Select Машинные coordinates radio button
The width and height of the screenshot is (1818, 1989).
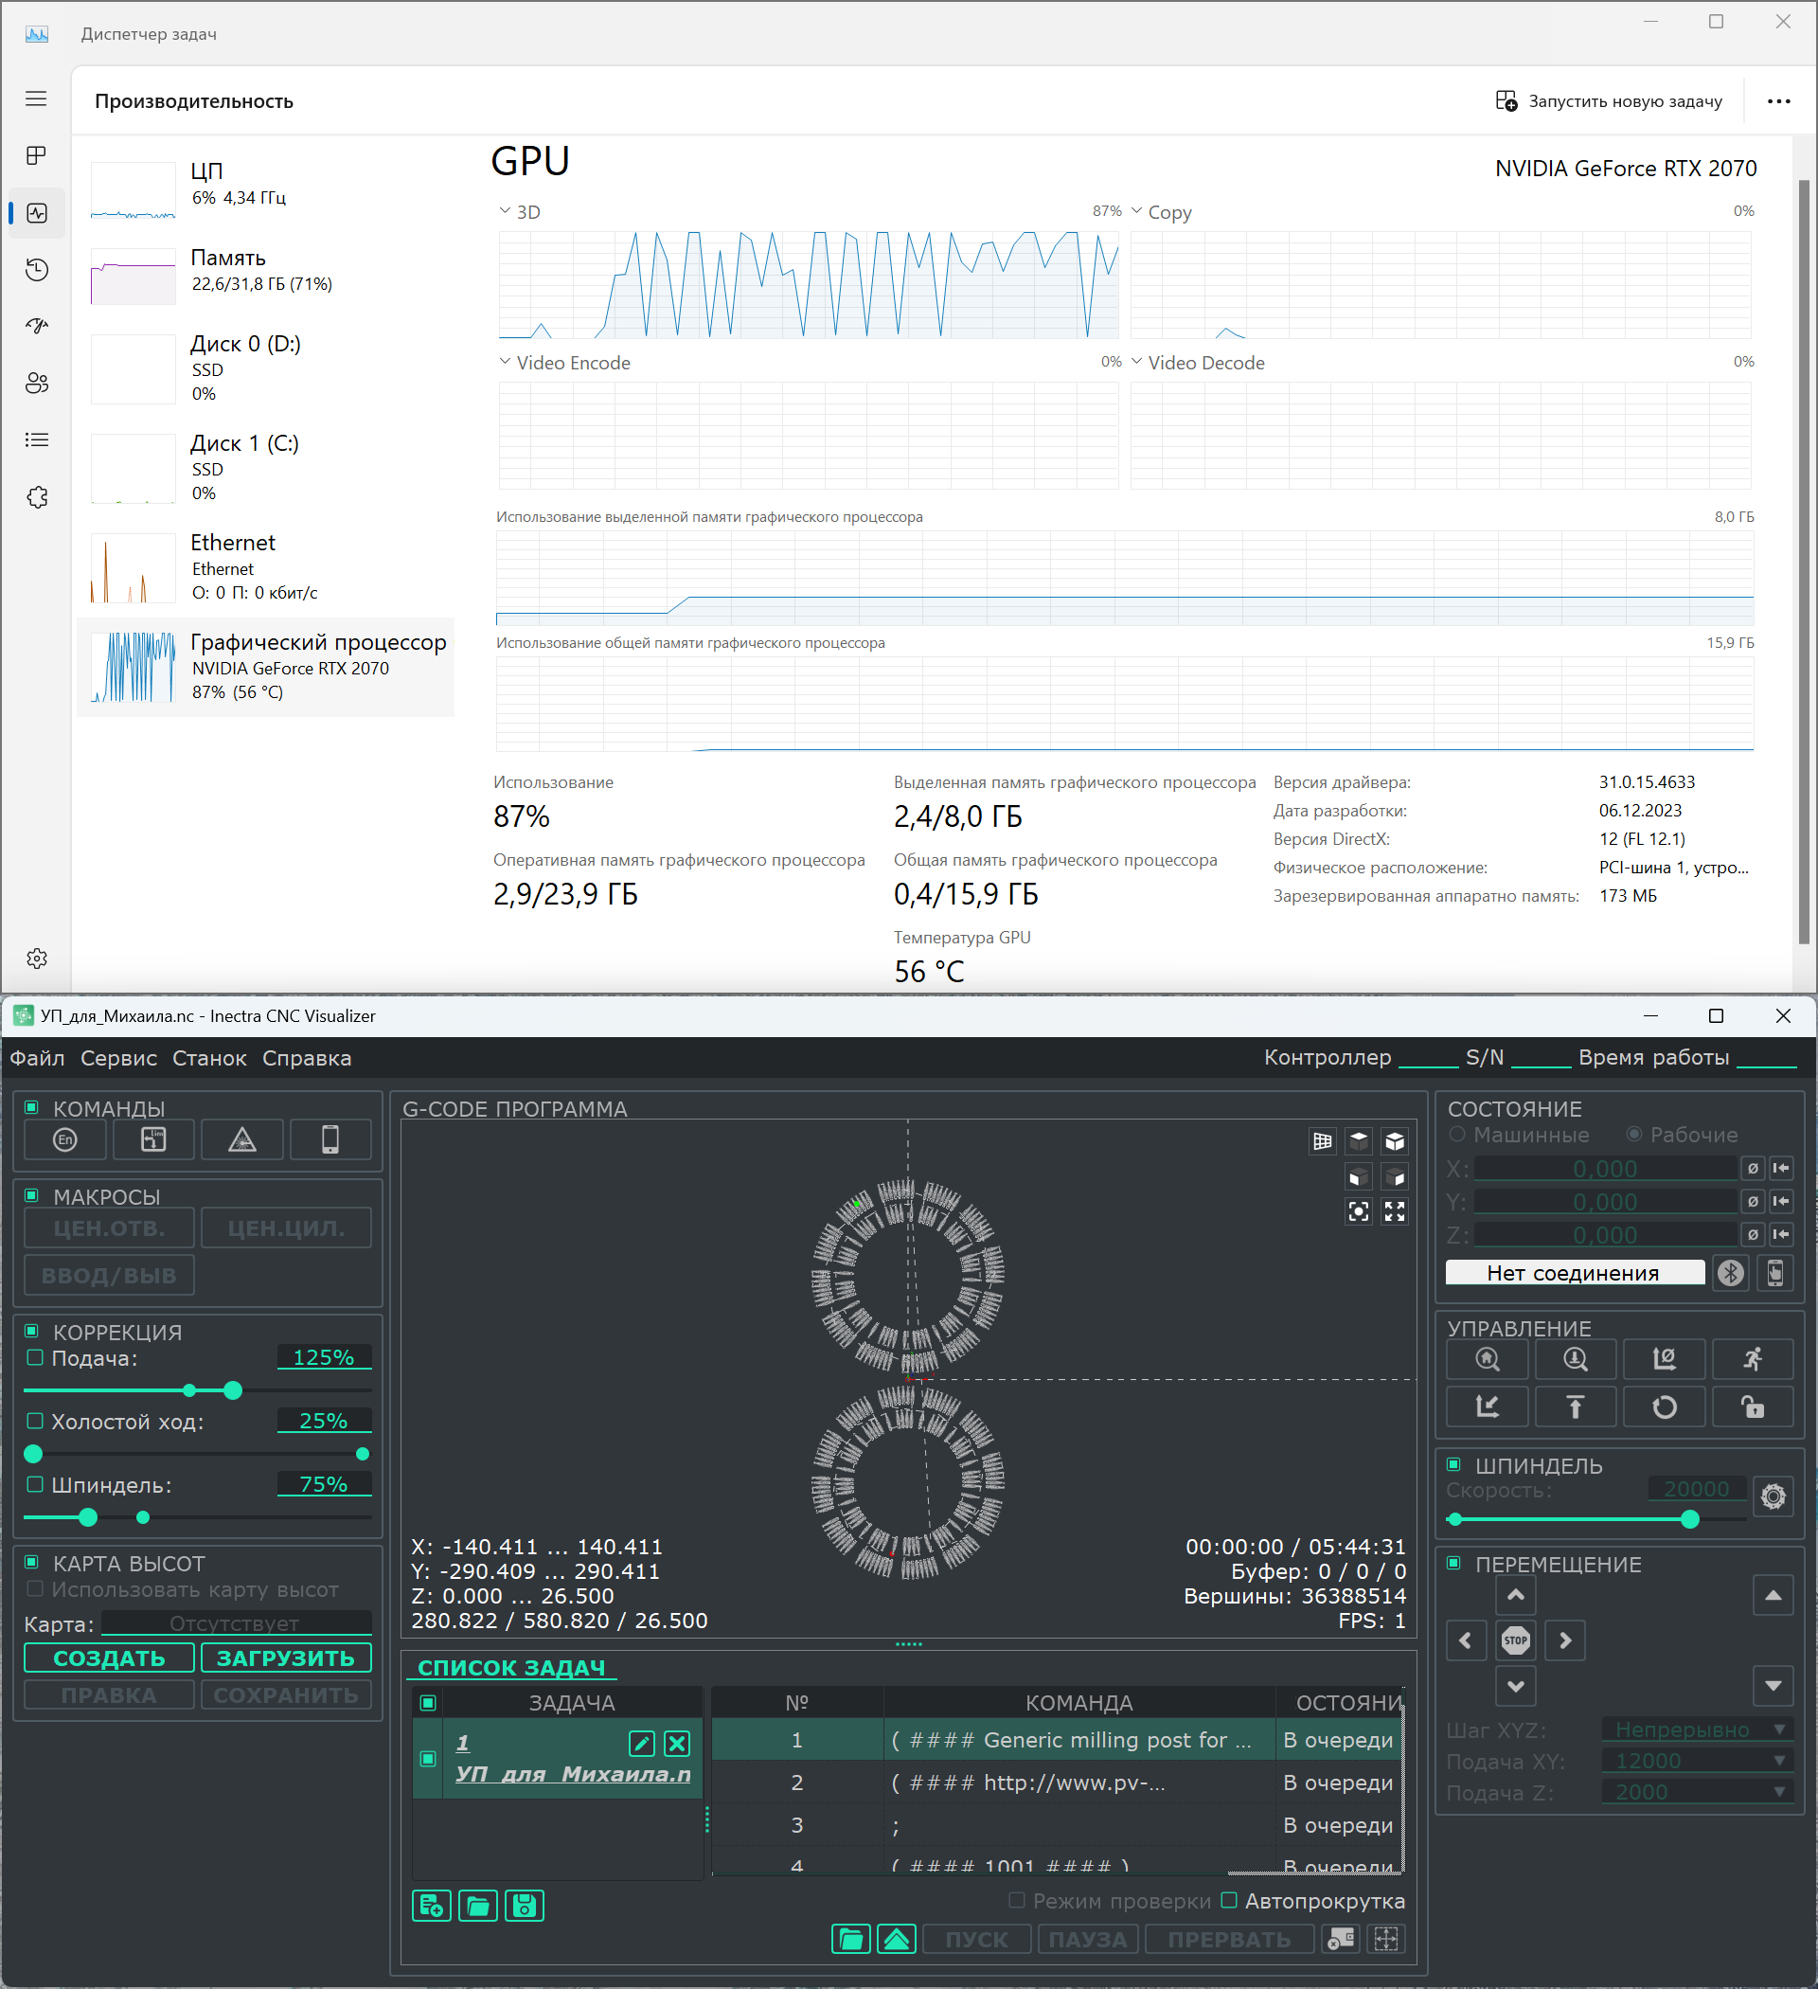coord(1457,1135)
